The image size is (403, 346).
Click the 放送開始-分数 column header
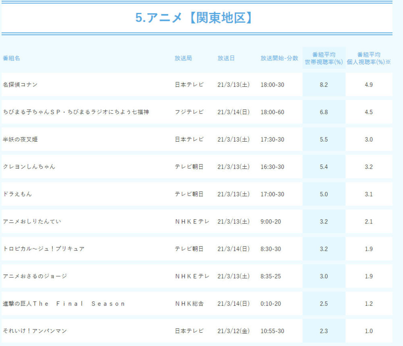click(279, 58)
